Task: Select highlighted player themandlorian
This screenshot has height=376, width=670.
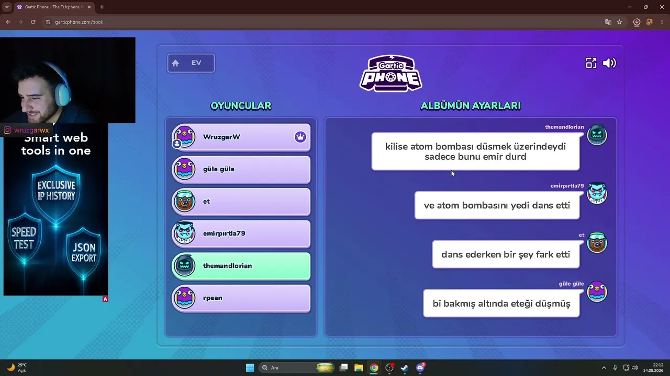Action: (x=241, y=266)
